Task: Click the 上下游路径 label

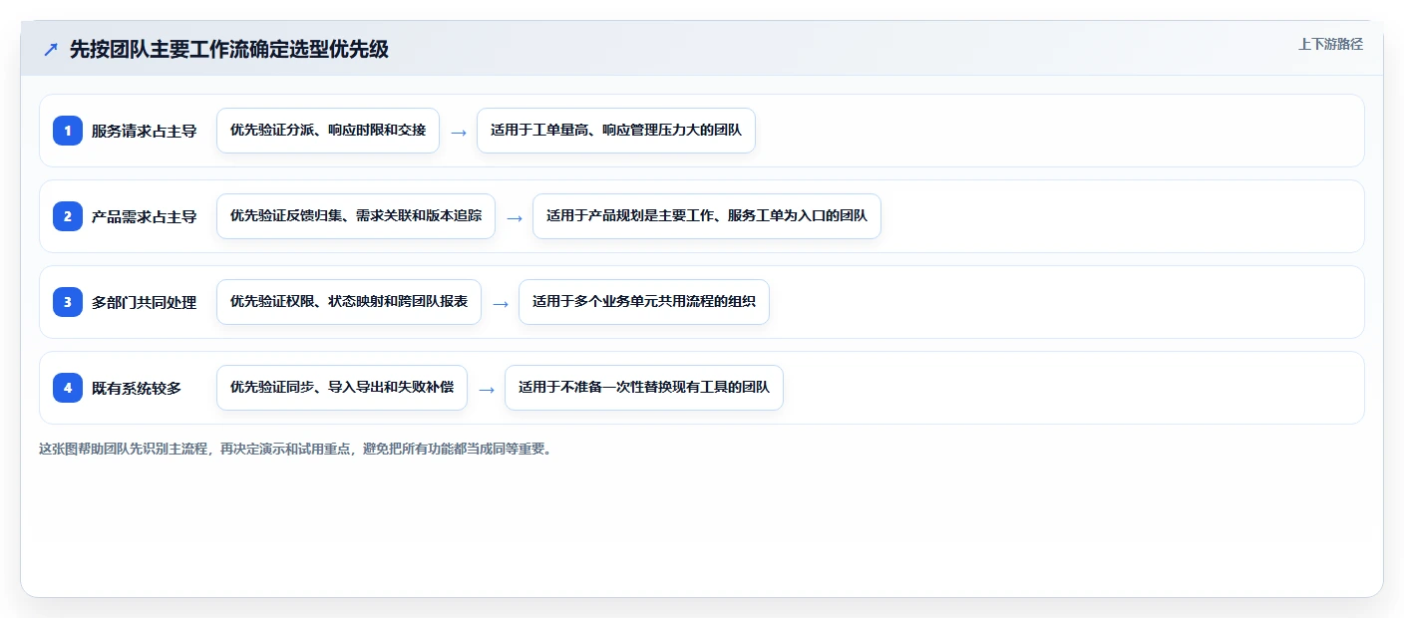Action: [x=1330, y=44]
